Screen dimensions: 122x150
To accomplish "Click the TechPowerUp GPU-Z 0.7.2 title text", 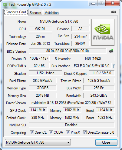I will (30, 5).
